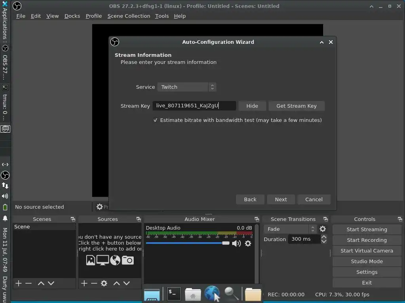Open the File menu
This screenshot has width=405, height=303.
tap(21, 16)
